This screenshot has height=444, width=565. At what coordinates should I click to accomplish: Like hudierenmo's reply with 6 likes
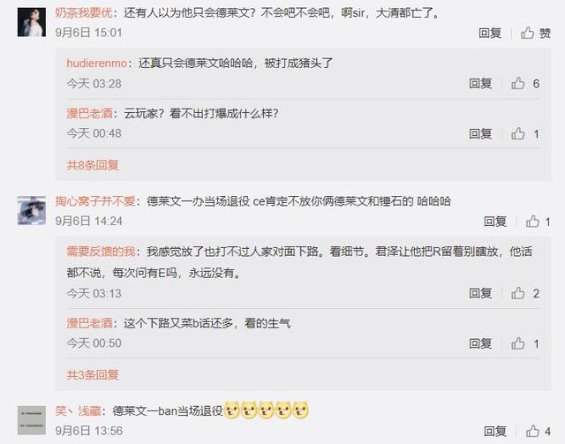point(525,84)
